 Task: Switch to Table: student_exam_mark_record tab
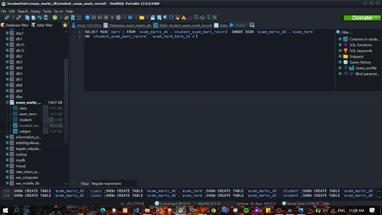(183, 25)
